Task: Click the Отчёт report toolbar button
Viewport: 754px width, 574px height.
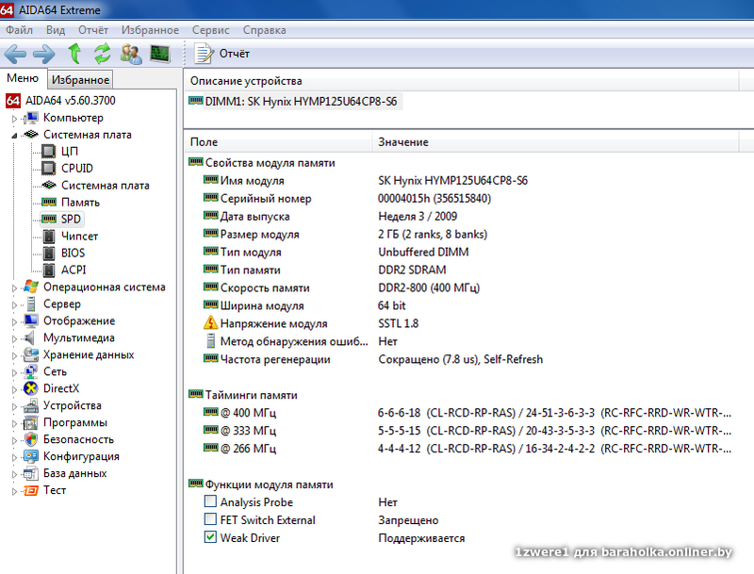Action: pos(221,54)
